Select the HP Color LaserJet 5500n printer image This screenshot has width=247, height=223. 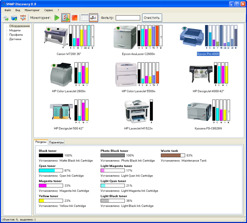pyautogui.click(x=126, y=75)
